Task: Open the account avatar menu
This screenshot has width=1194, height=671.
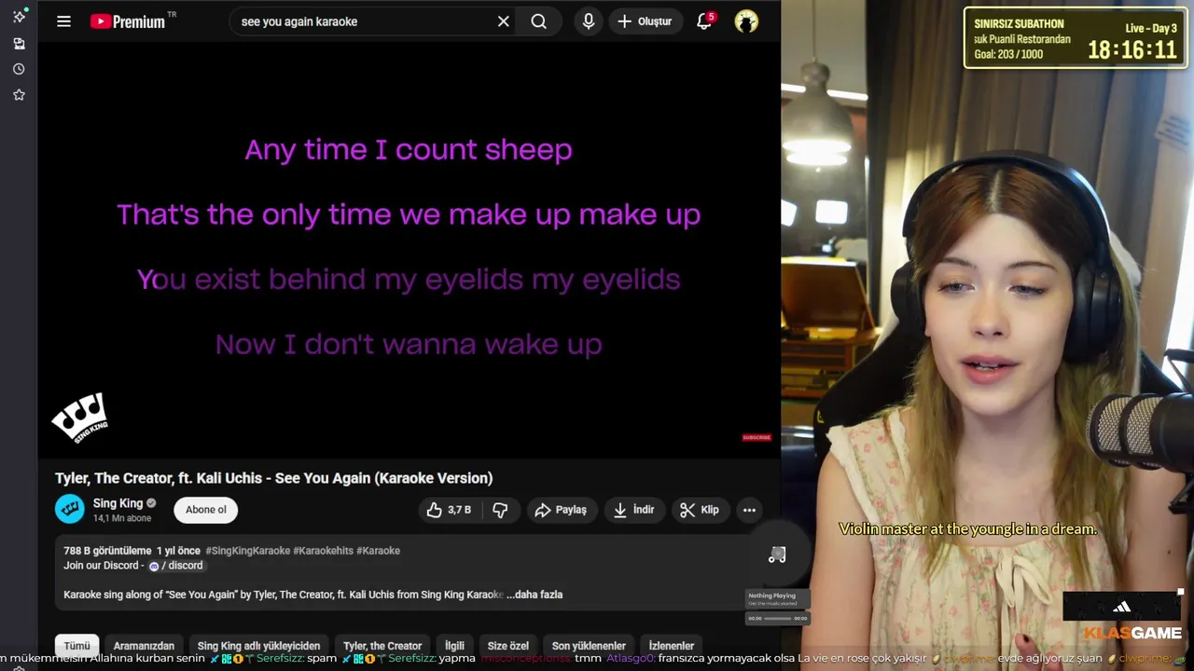Action: (746, 21)
